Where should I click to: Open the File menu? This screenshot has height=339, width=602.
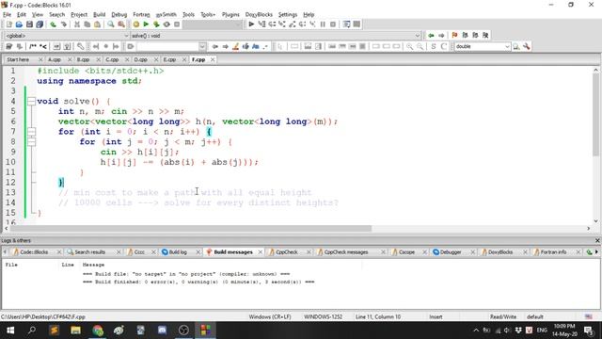pyautogui.click(x=7, y=15)
